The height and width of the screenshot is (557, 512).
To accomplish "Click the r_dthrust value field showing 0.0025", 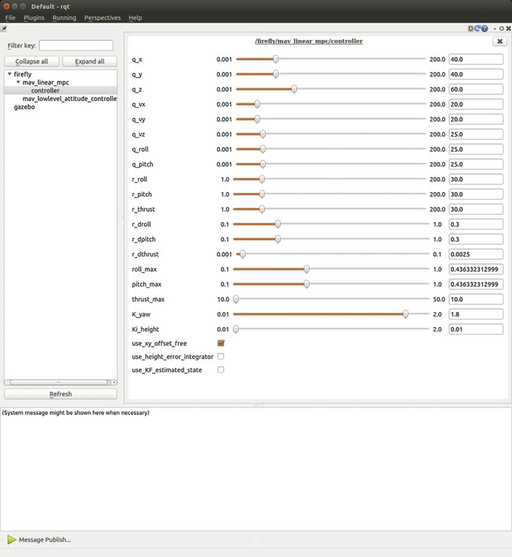I will (476, 254).
